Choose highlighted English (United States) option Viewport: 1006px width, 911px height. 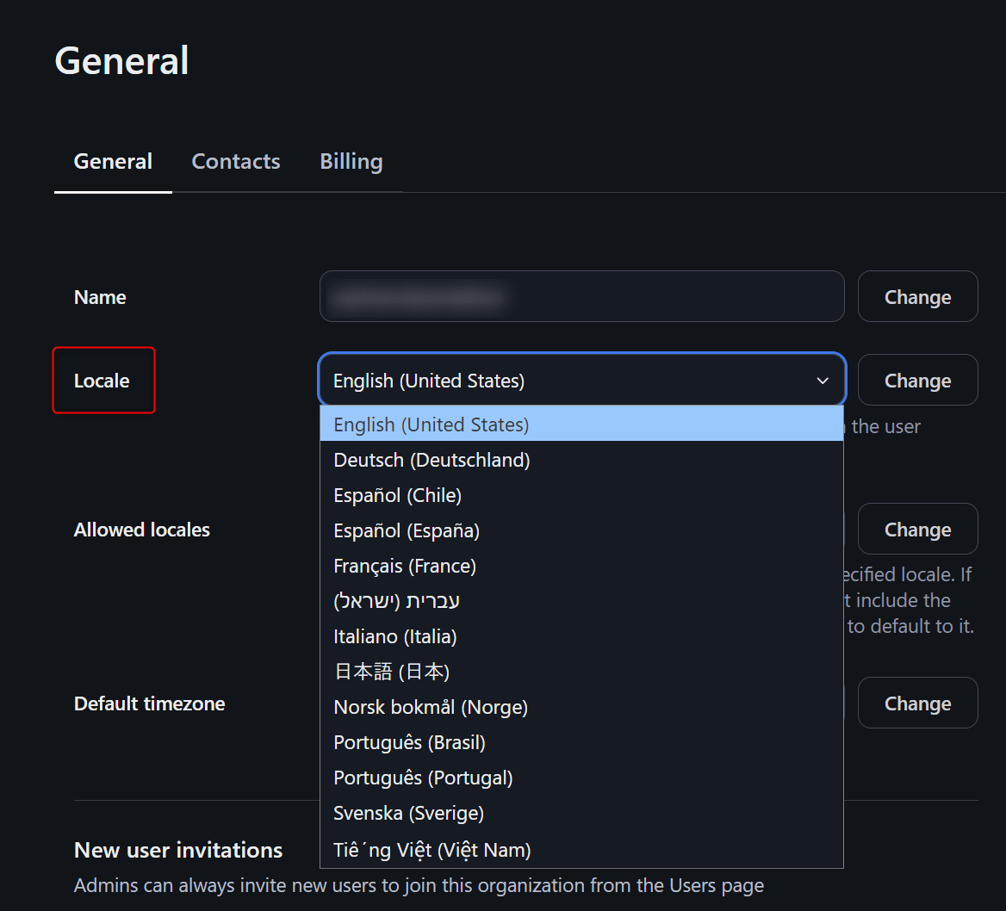tap(432, 425)
